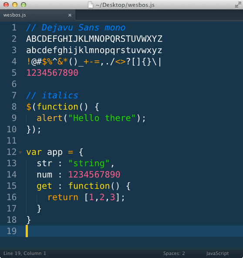Viewport: 243px width, 258px height.
Task: Close the wesbos.js tab
Action: click(x=70, y=15)
